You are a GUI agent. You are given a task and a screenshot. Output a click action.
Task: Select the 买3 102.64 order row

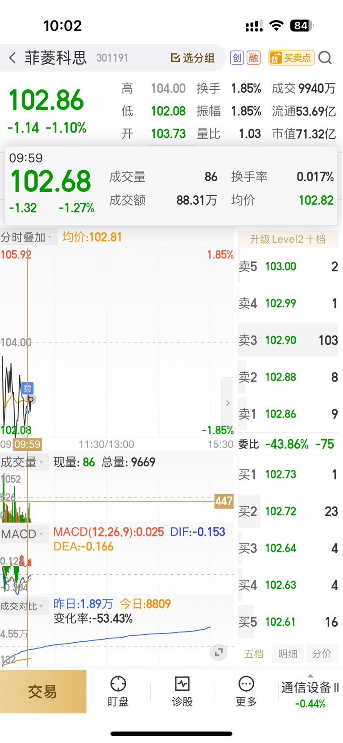[288, 548]
